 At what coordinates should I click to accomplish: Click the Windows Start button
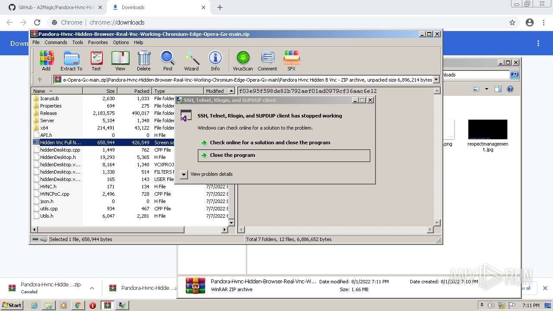[12, 305]
